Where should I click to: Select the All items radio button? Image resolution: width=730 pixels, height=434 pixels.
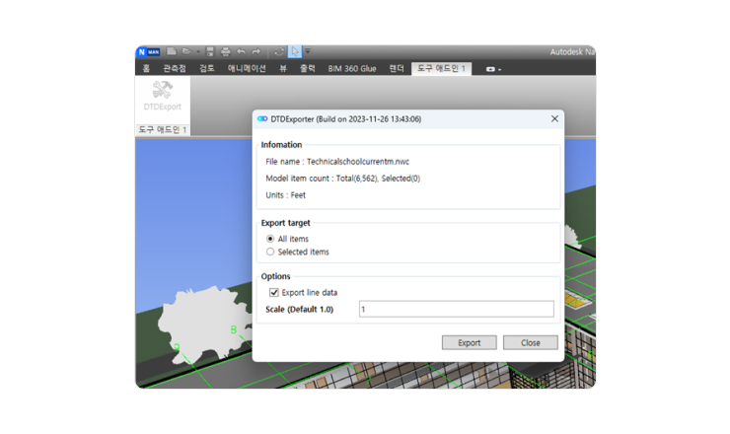[x=270, y=239]
